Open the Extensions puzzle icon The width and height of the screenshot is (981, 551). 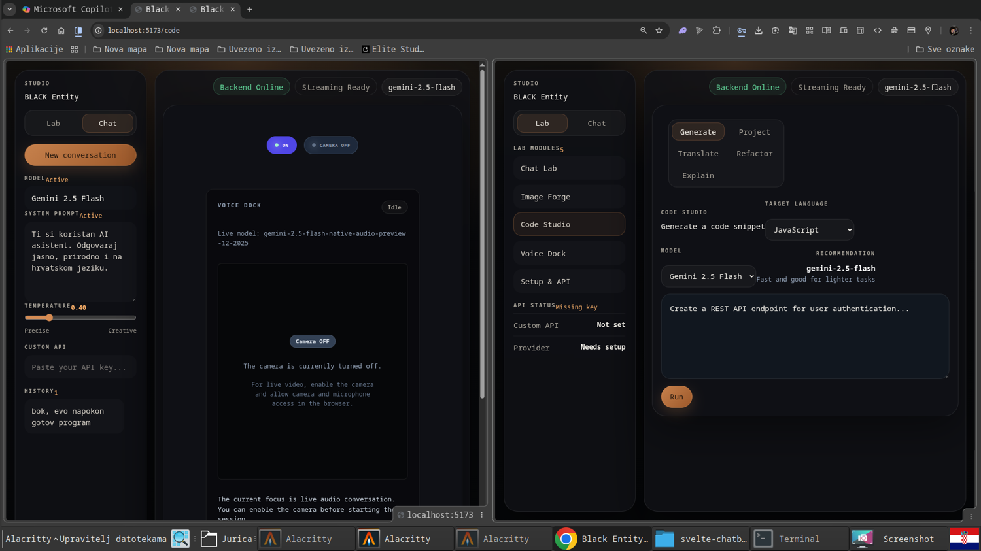point(717,30)
